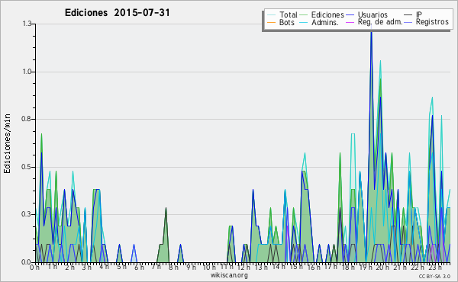Click the Ediciones legend entry
The width and height of the screenshot is (458, 282).
[322, 14]
